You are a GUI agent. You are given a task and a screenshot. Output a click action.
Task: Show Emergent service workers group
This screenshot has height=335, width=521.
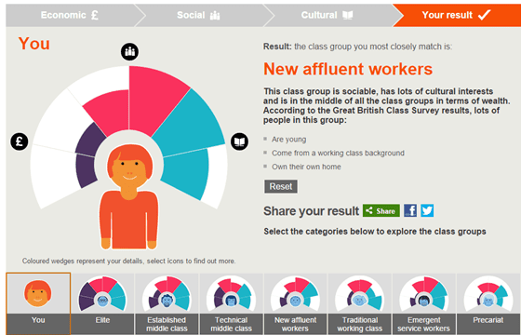[424, 303]
